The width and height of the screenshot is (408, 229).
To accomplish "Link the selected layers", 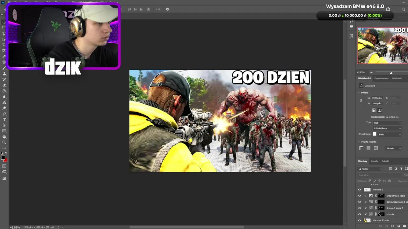I will coord(381,226).
